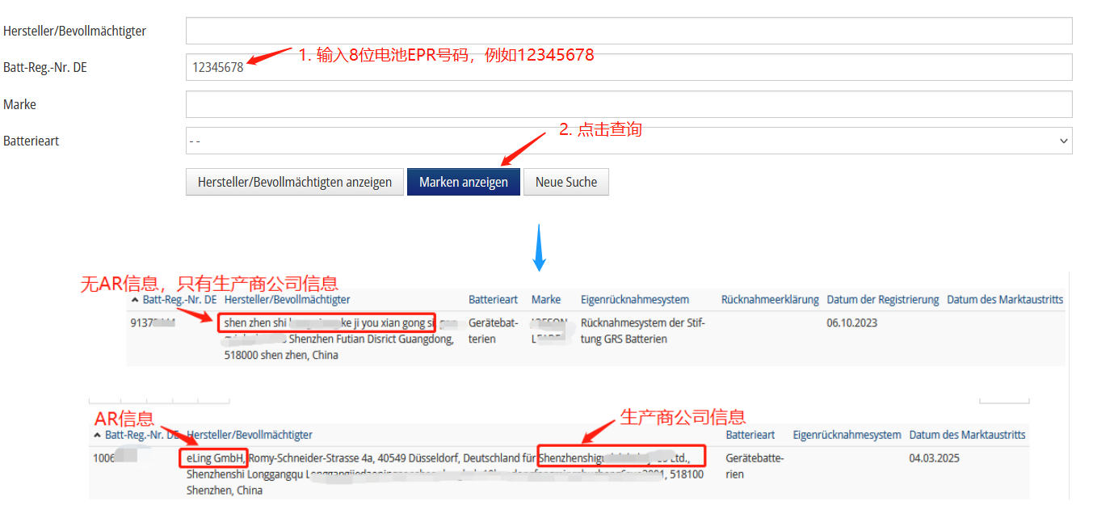Click the sort arrow beside Batt-Reg.-Nr. in lower table
This screenshot has width=1093, height=514.
click(97, 435)
